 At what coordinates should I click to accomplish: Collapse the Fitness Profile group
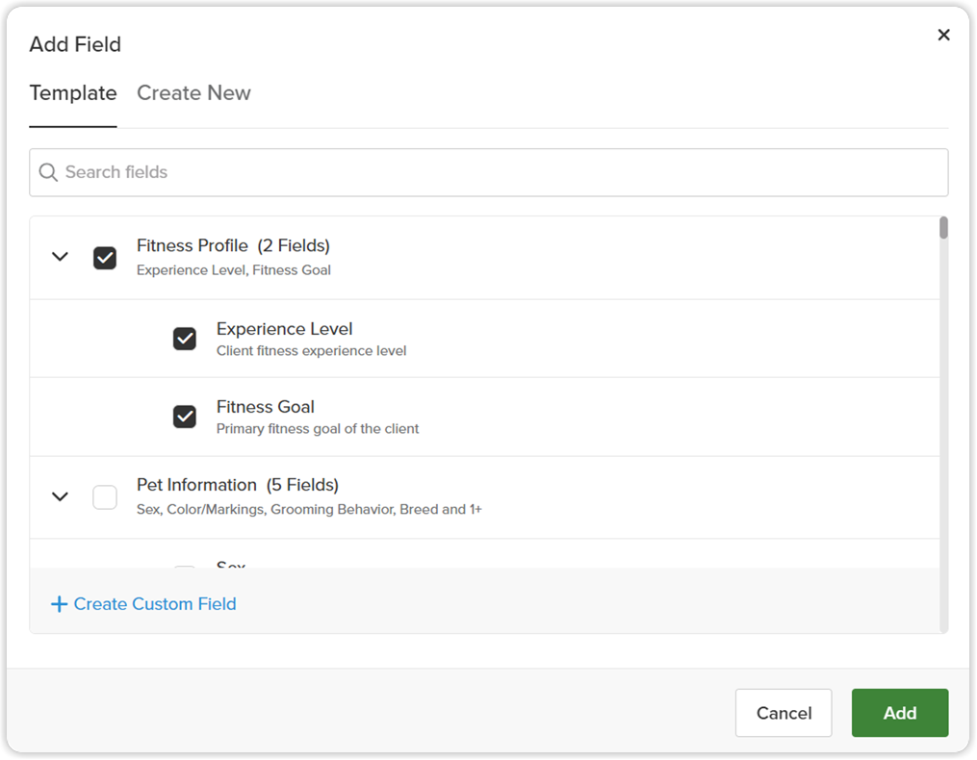(60, 256)
